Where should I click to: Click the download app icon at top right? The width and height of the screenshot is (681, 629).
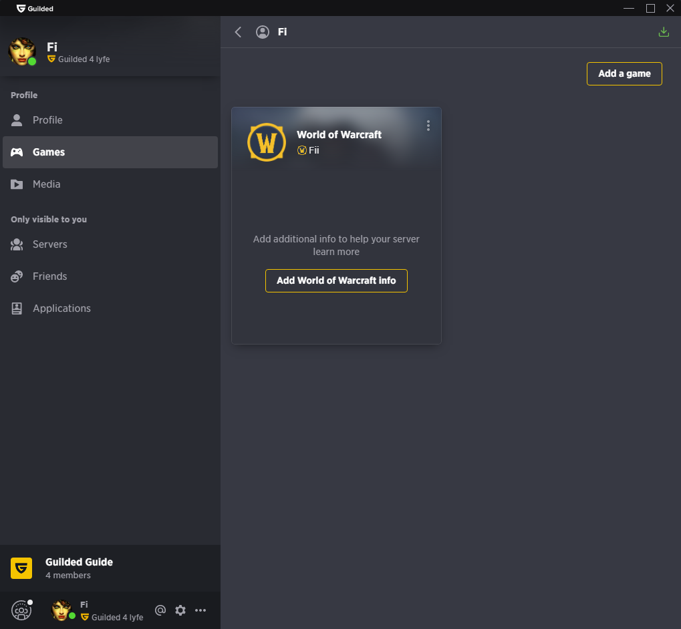tap(664, 31)
